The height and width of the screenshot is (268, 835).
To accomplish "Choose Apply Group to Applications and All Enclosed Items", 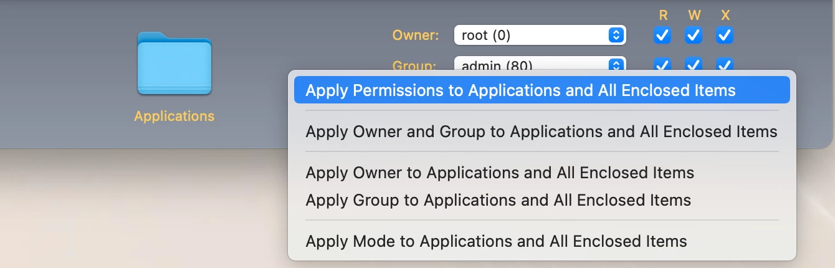I will coord(542,200).
